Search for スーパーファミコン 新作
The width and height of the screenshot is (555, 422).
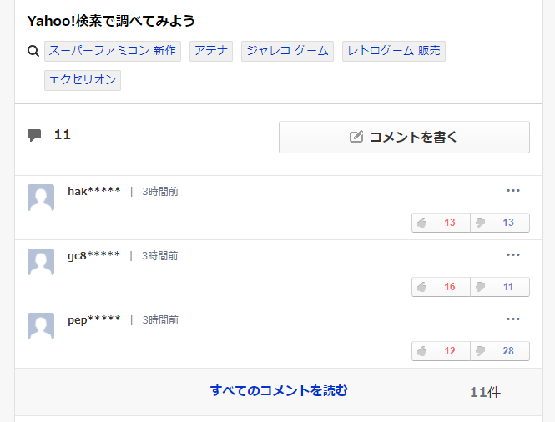point(113,51)
